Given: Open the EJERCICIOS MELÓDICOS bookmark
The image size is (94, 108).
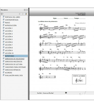Looking at the screenshot, I should [13, 62].
